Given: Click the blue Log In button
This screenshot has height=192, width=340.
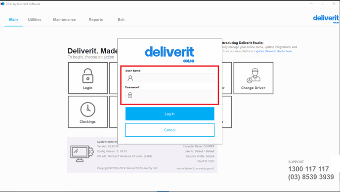Looking at the screenshot, I should pyautogui.click(x=170, y=114).
